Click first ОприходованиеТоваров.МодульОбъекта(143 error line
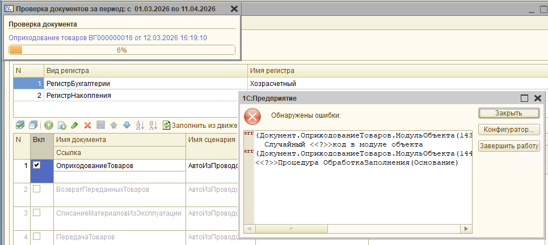The width and height of the screenshot is (548, 245). pos(364,135)
